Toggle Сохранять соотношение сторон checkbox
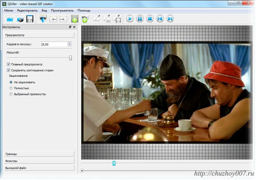Image resolution: width=256 pixels, height=180 pixels. [9, 70]
